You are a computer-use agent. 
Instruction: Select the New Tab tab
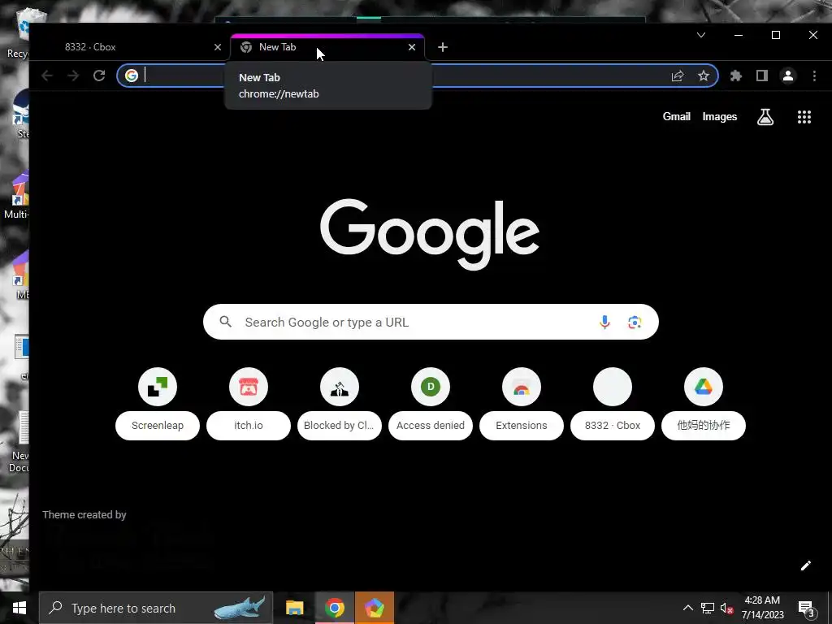point(327,47)
